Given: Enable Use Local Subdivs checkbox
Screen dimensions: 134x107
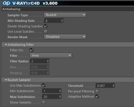Looking at the screenshot, I should point(46,31).
